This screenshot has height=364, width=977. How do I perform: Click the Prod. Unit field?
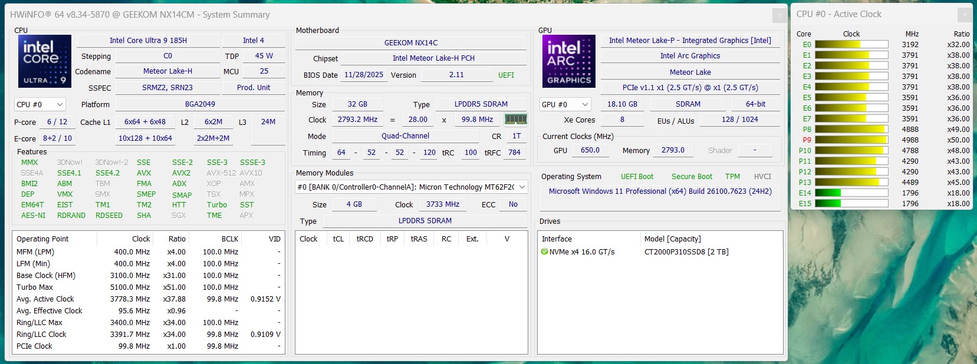point(254,88)
